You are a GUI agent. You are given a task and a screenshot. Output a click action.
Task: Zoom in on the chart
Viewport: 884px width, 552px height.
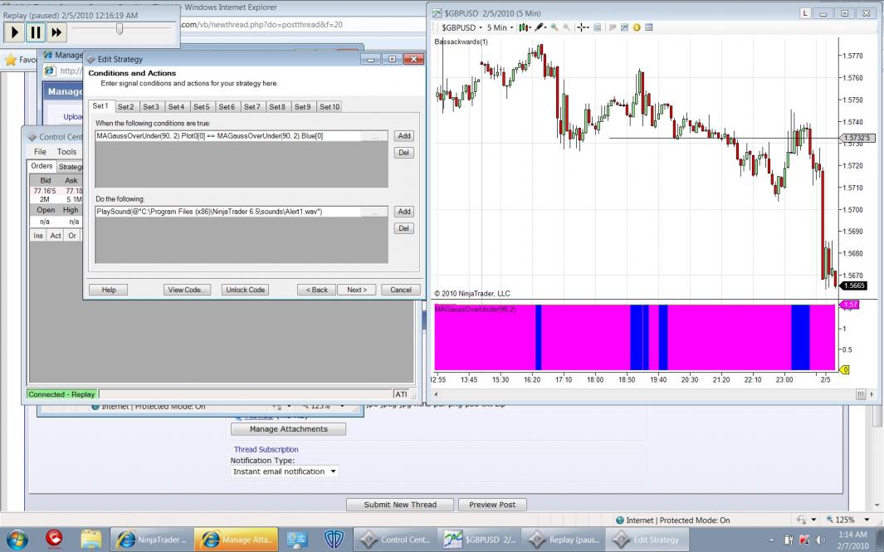[x=554, y=27]
